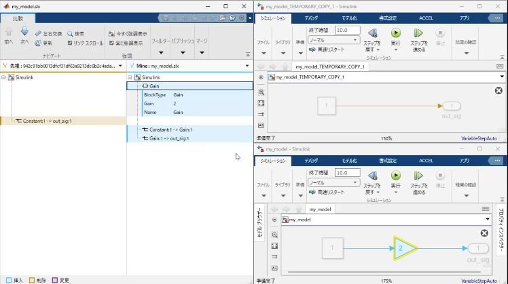Expand the Mine: my_model.slx file dropdown
The width and height of the screenshot is (508, 284).
point(249,66)
